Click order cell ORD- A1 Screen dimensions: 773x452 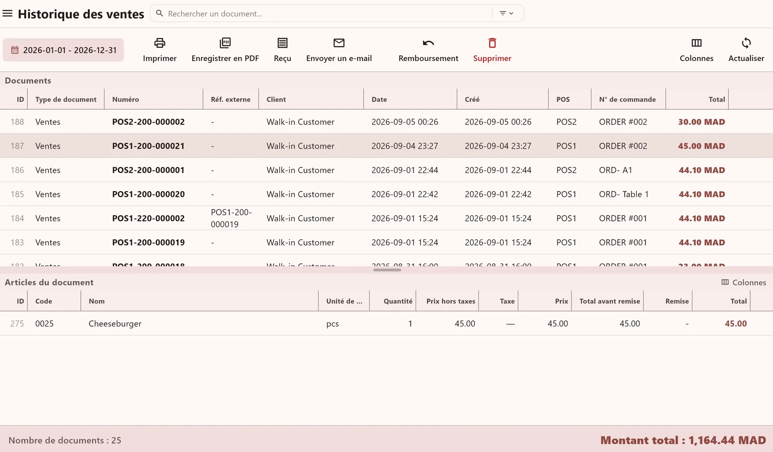pyautogui.click(x=616, y=170)
